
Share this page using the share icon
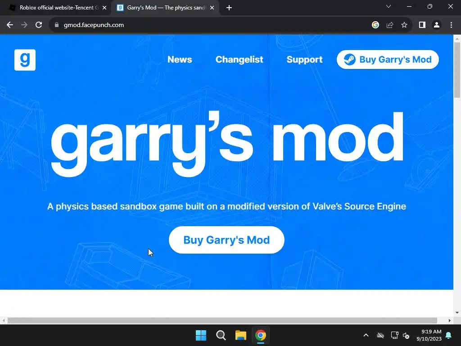[390, 25]
